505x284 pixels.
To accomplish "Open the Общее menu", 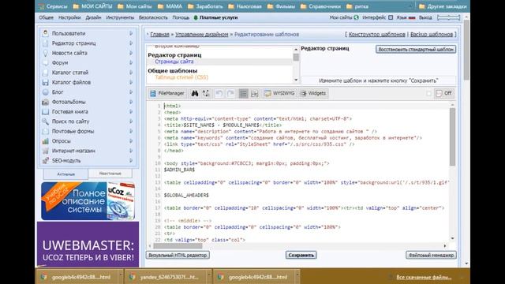I will pos(46,17).
